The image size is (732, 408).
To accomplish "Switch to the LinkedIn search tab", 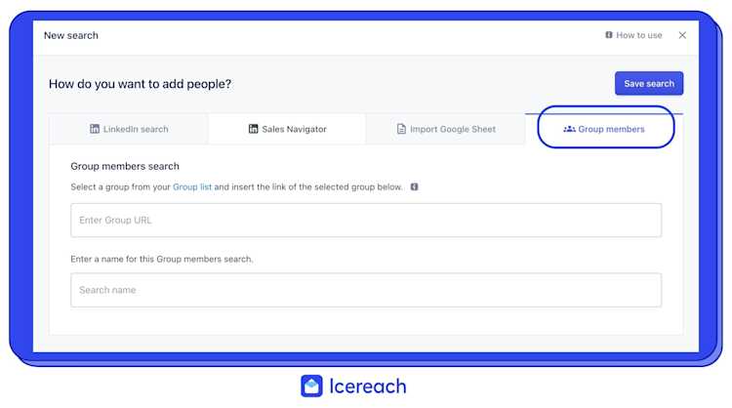I will click(x=129, y=129).
